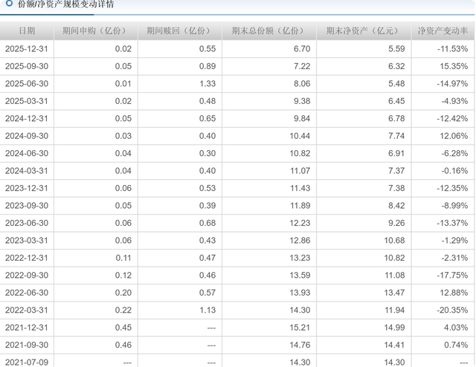Viewport: 476px width, 367px height.
Task: Click the 期末总份额（亿份） column header
Action: pos(268,30)
